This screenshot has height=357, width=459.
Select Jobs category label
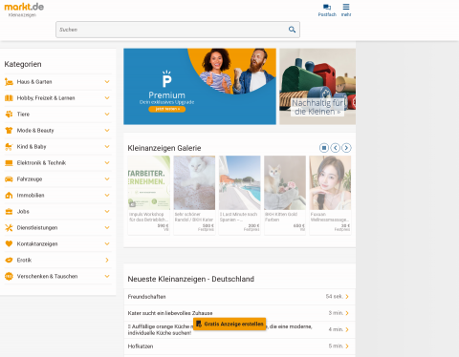tap(23, 212)
